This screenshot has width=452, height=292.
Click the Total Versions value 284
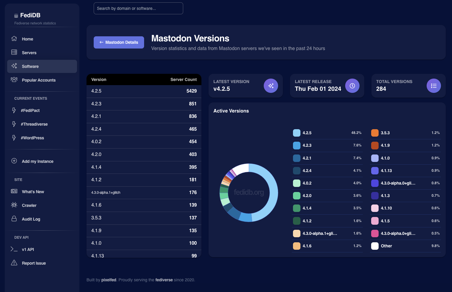[381, 89]
